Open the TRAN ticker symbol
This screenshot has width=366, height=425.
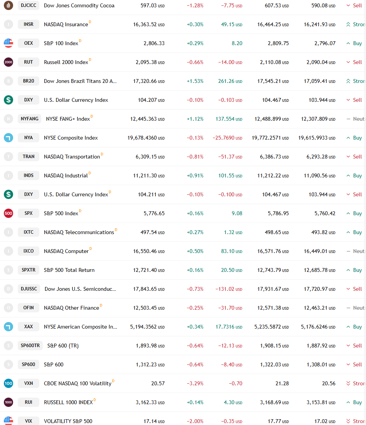pos(29,157)
